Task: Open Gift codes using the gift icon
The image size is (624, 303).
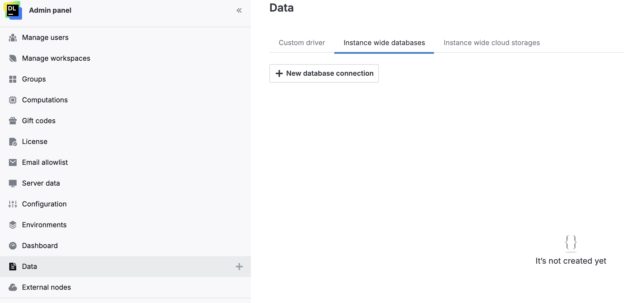Action: click(13, 121)
